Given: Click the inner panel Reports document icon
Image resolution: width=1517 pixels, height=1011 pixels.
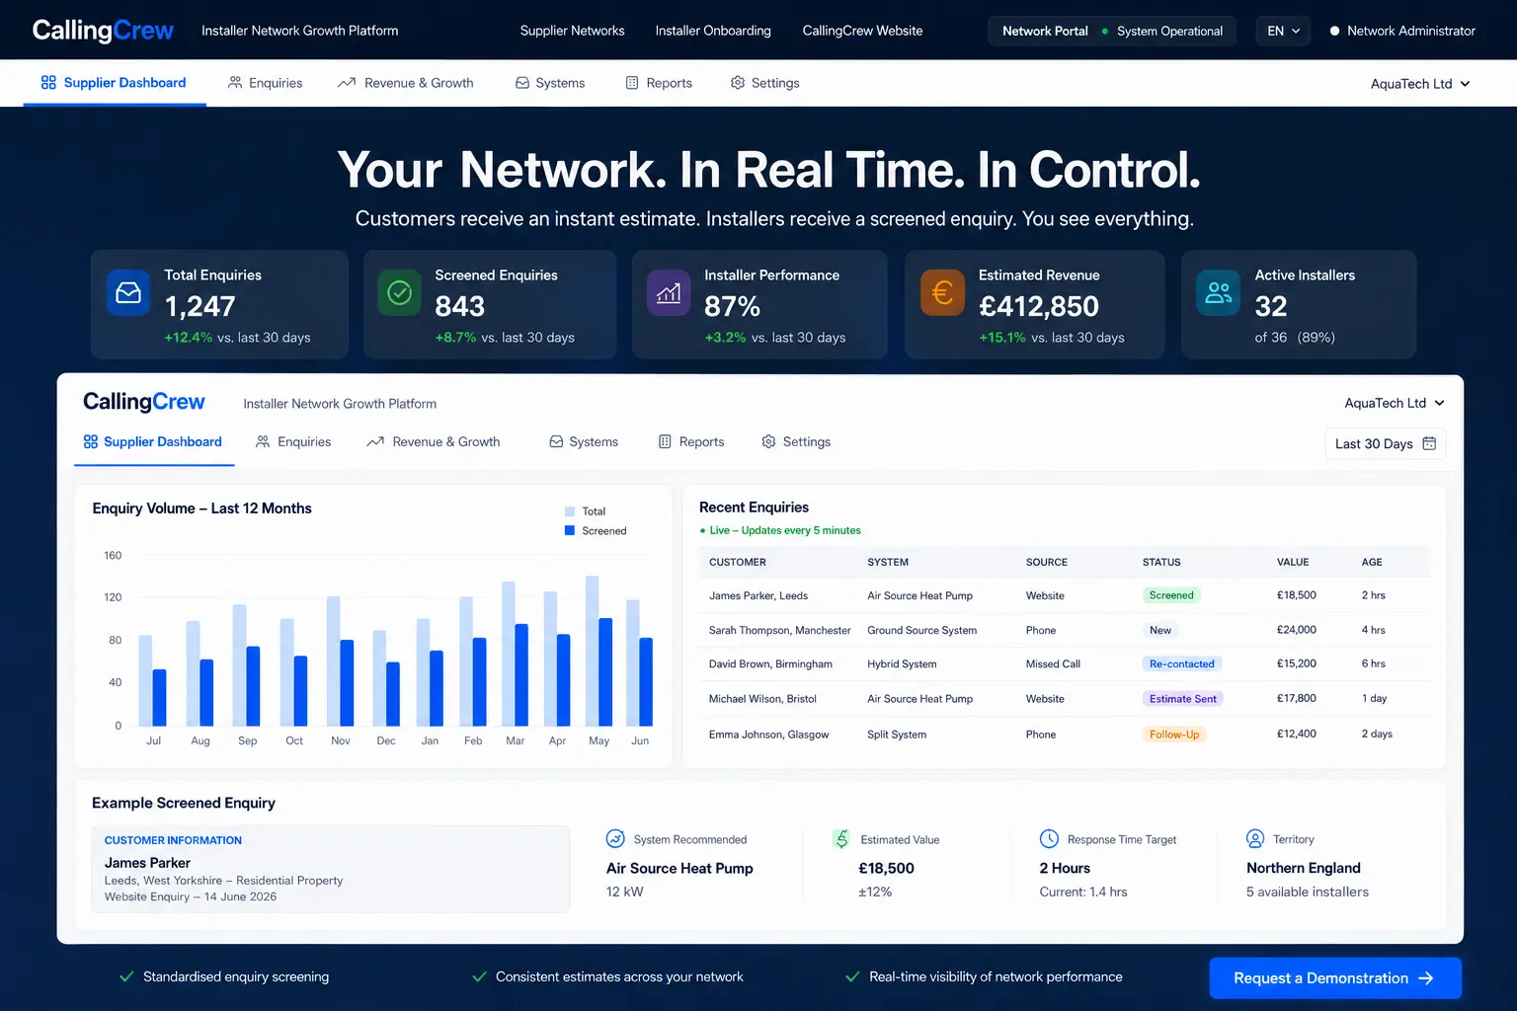Looking at the screenshot, I should pos(665,441).
